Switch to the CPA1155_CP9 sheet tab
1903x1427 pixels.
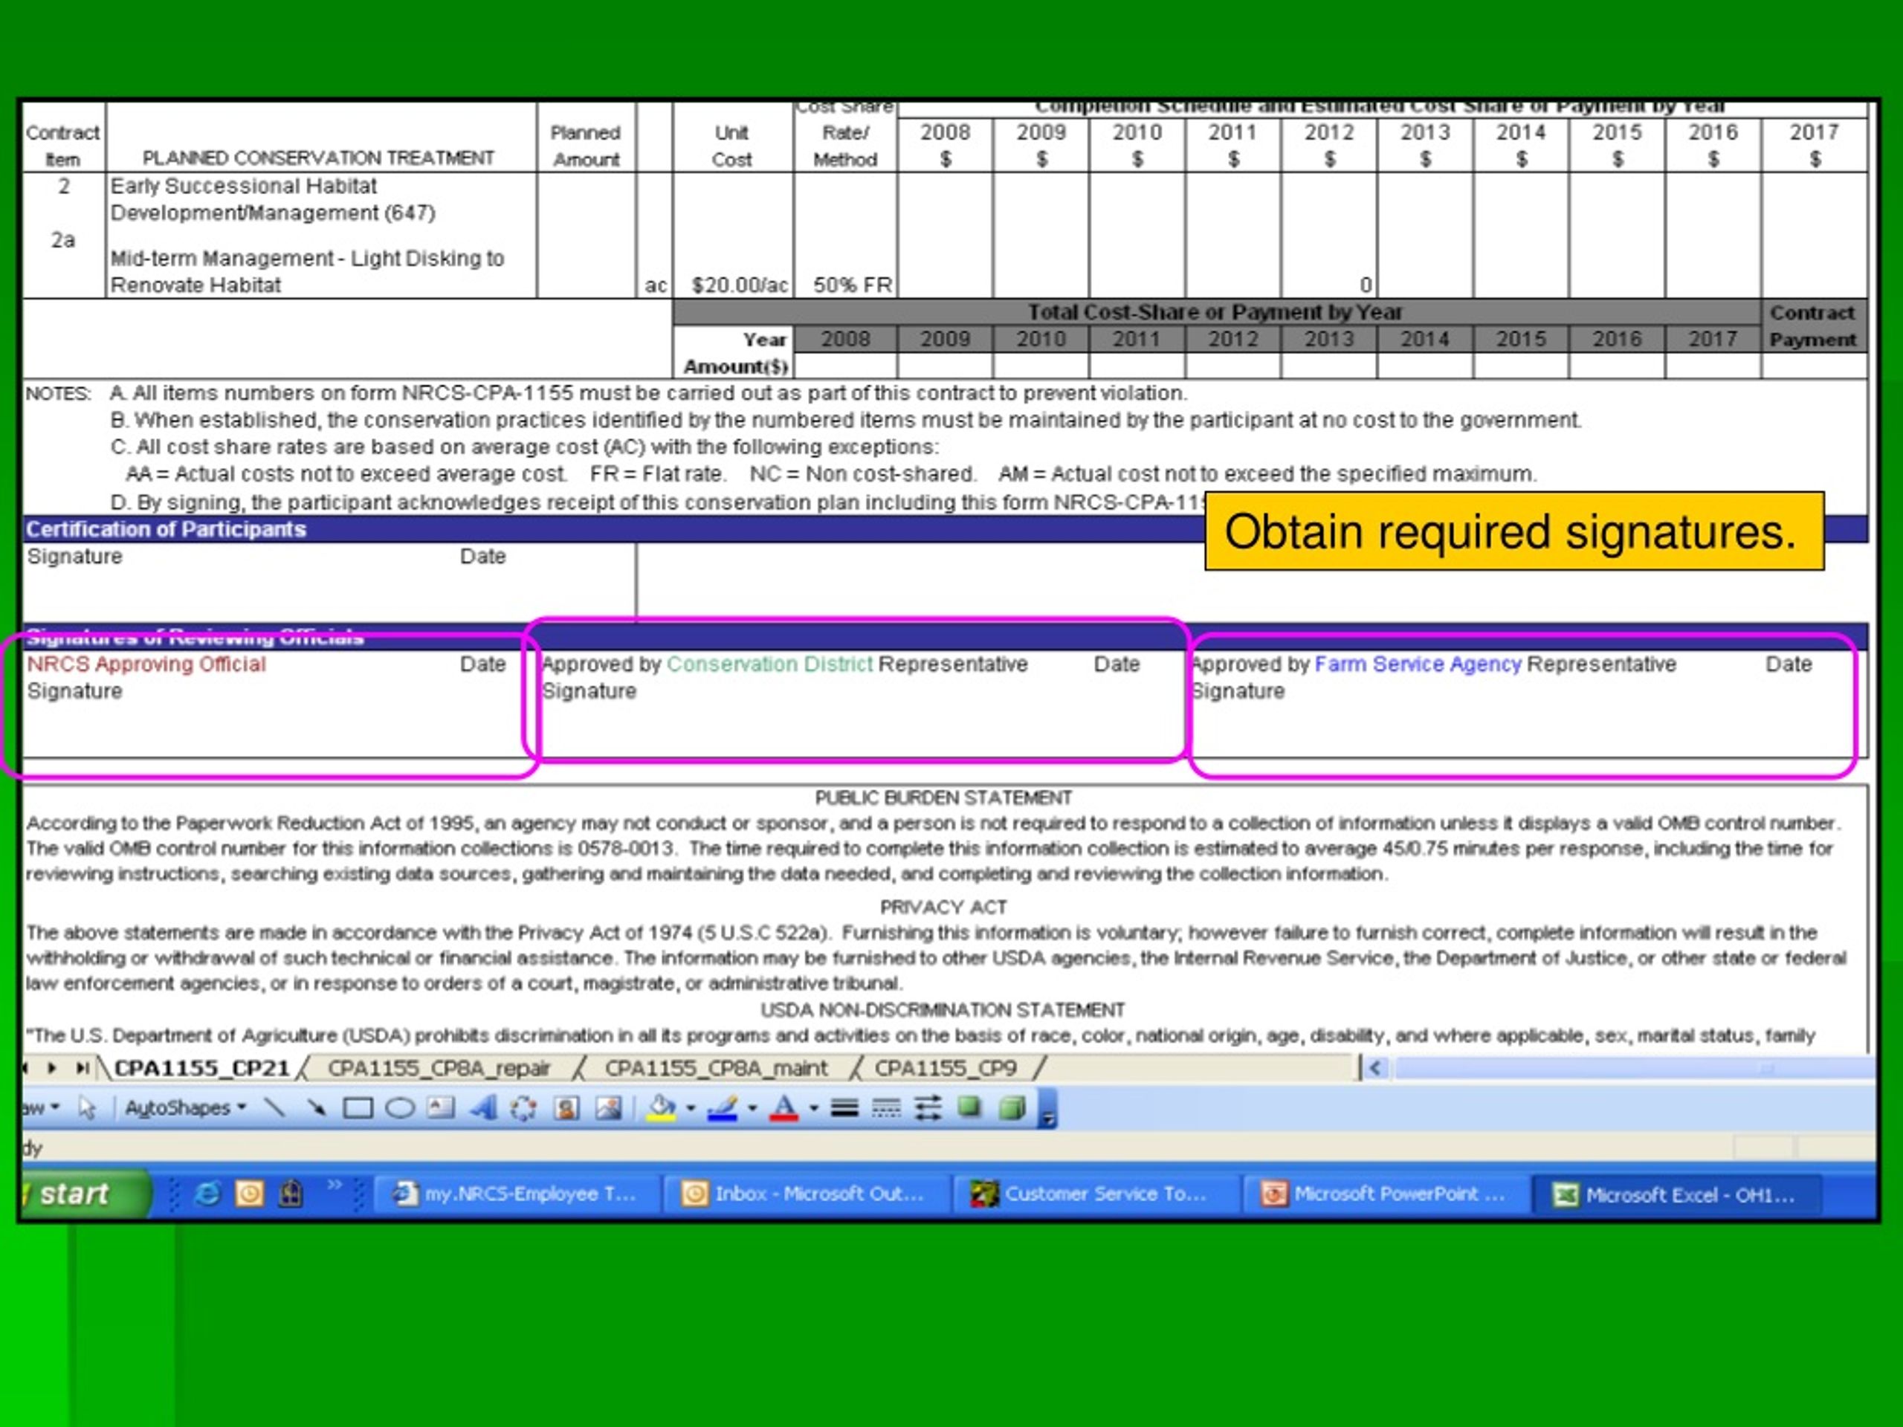pos(946,1067)
